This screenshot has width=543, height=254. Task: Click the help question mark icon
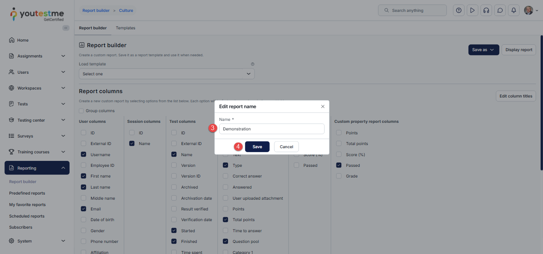(459, 10)
